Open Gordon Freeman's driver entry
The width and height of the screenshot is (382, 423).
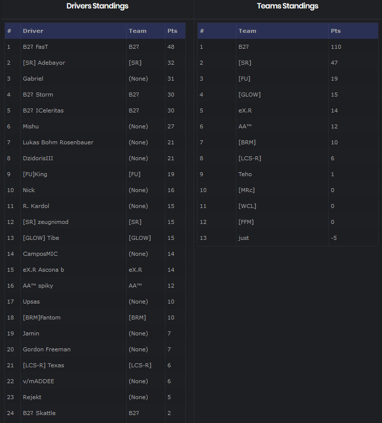(x=47, y=349)
